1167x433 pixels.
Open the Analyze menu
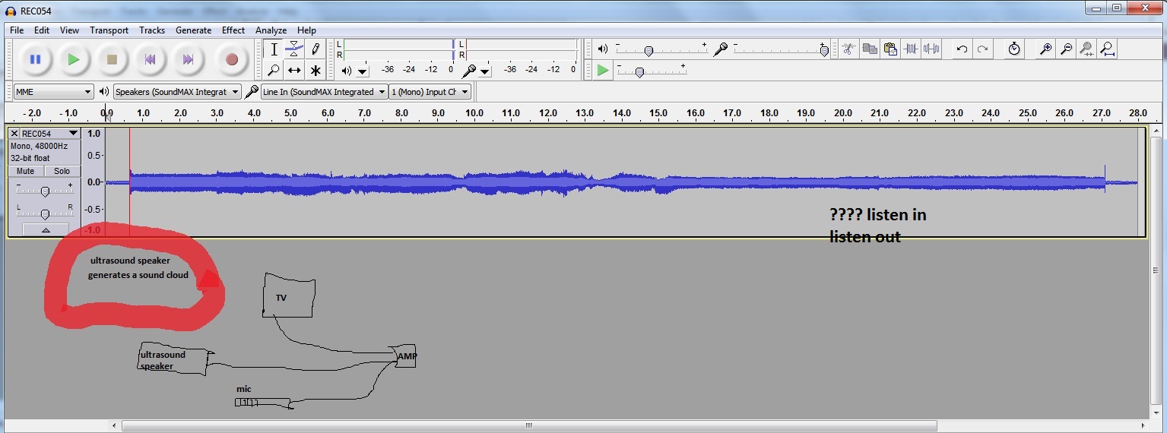pos(271,30)
